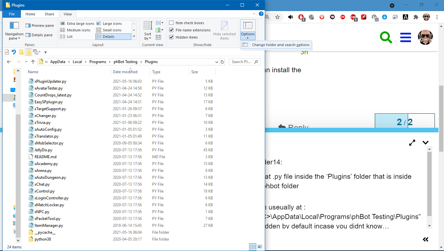Viewport: 444px width, 251px height.
Task: Go up one folder level
Action: pyautogui.click(x=33, y=62)
